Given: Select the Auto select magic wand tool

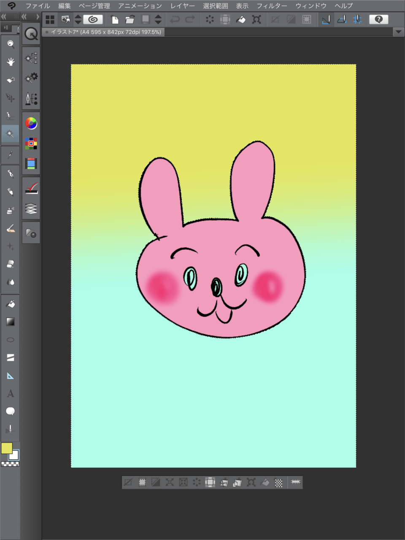Looking at the screenshot, I should pos(10,134).
